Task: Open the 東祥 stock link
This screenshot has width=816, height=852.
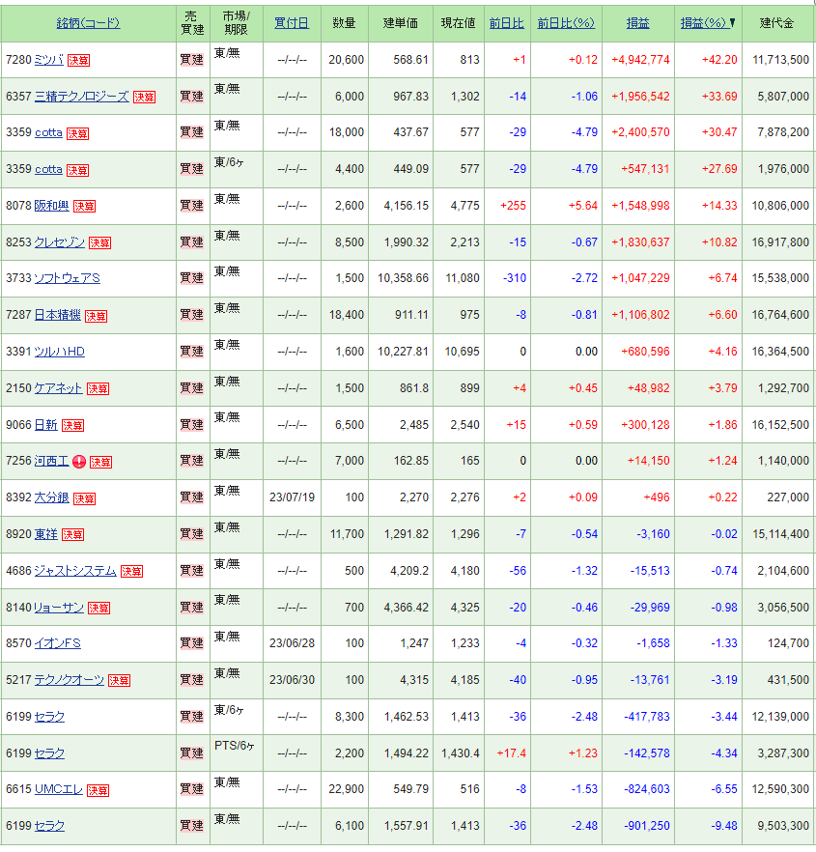Action: tap(45, 534)
